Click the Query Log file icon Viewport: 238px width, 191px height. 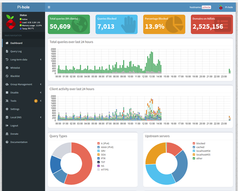(x=7, y=51)
